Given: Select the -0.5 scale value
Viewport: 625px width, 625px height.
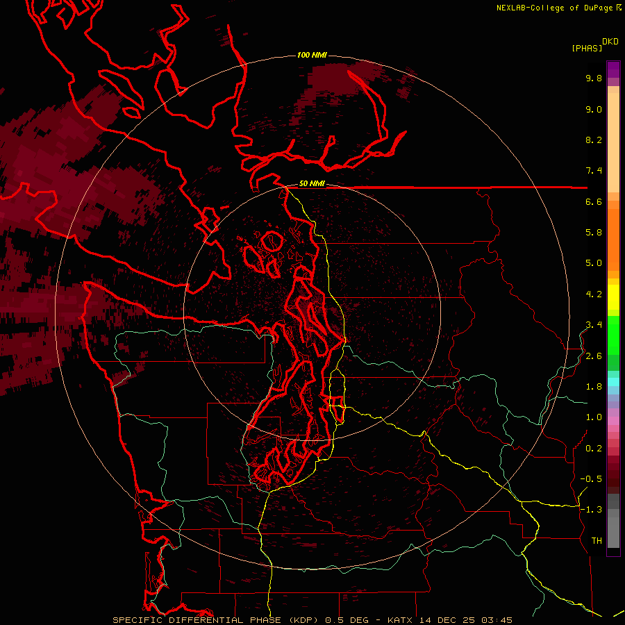Looking at the screenshot, I should click(591, 479).
